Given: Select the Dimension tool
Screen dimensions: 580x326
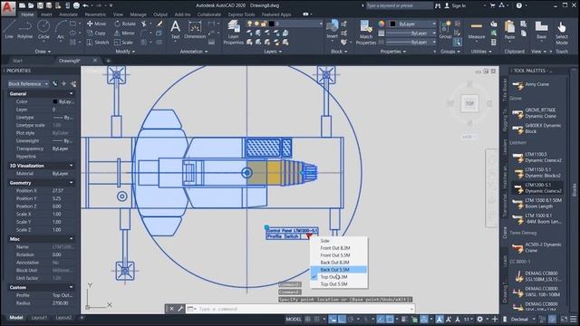Looking at the screenshot, I should point(195,30).
